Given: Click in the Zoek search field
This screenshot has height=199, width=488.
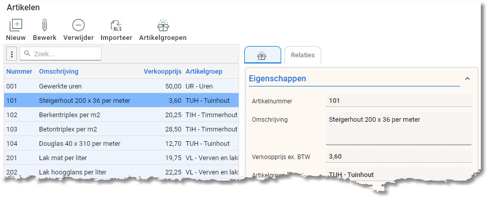Looking at the screenshot, I should [x=61, y=53].
